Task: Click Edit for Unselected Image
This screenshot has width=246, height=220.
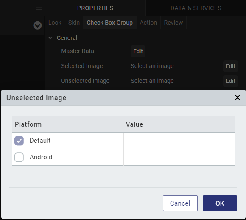Action: click(230, 81)
